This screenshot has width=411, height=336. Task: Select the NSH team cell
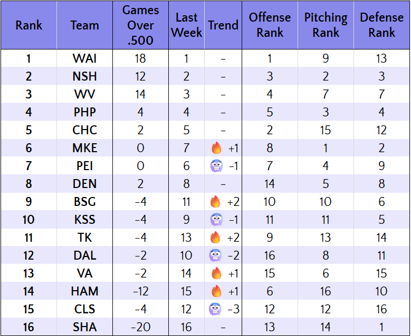[x=84, y=77]
